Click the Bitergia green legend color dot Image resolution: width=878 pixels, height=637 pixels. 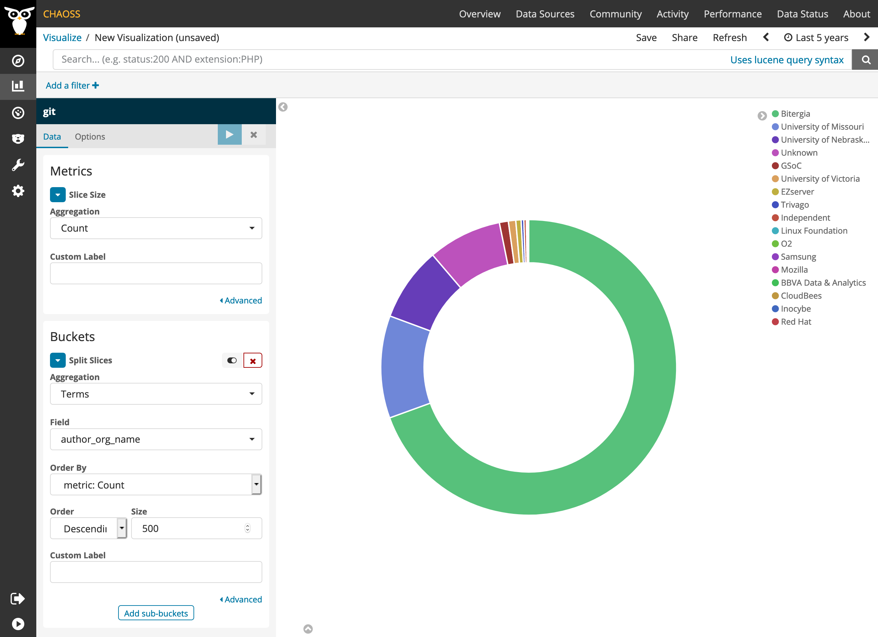[x=775, y=114]
